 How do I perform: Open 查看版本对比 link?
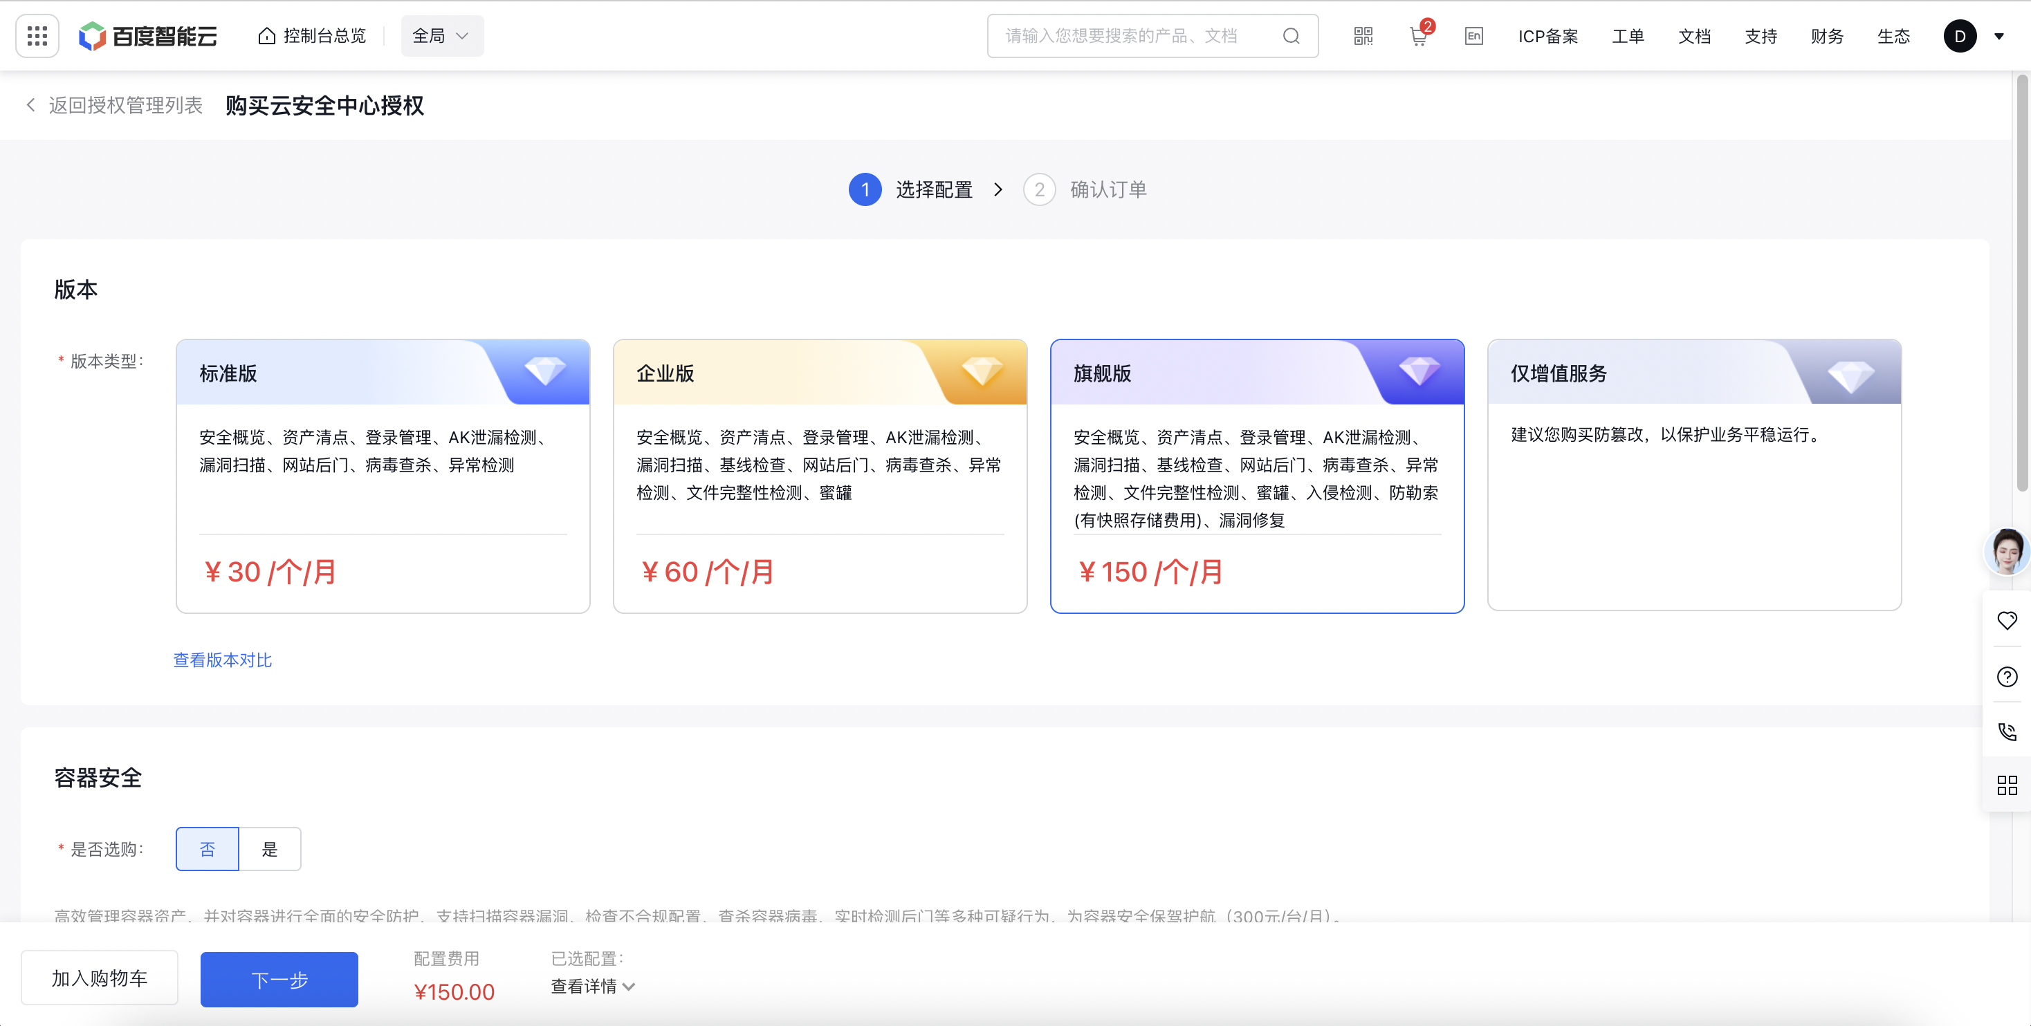(x=222, y=660)
